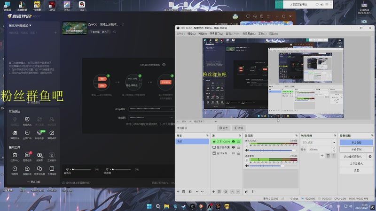Open the 视图(V) menu in OBS
Screen dimensions: 376x211
point(203,34)
